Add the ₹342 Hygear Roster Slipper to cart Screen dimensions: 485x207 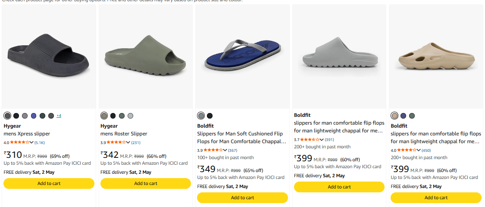(146, 183)
